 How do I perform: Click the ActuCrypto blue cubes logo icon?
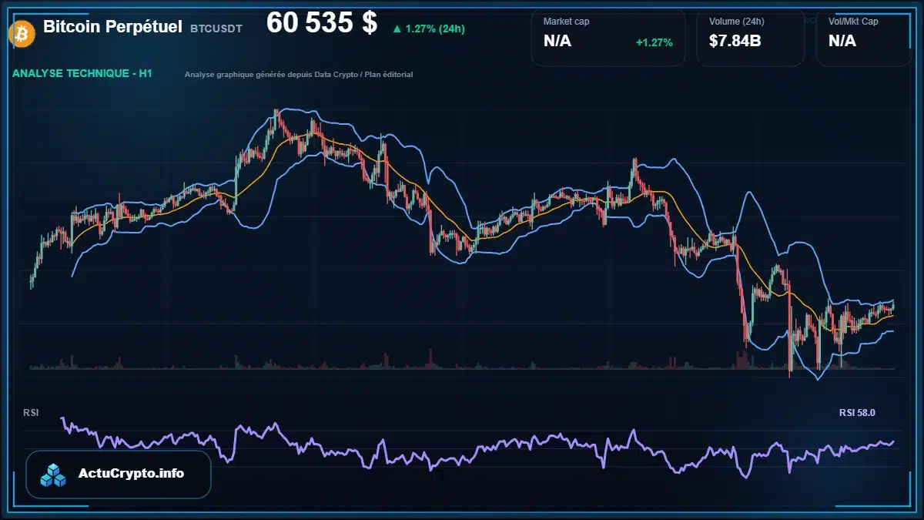[x=54, y=475]
